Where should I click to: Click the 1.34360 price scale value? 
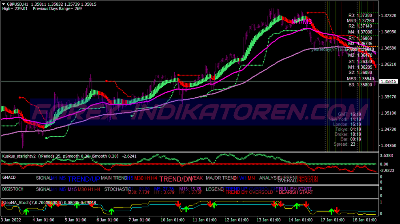pyautogui.click(x=389, y=146)
